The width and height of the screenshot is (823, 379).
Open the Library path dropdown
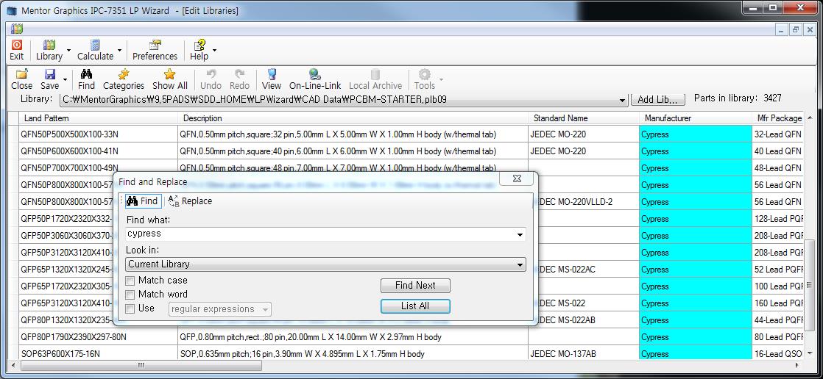coord(623,100)
